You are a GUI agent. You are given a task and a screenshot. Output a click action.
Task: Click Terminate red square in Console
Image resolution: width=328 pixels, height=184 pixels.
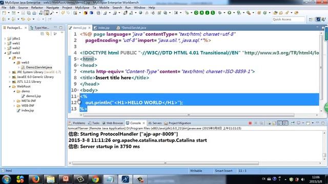[250, 123]
